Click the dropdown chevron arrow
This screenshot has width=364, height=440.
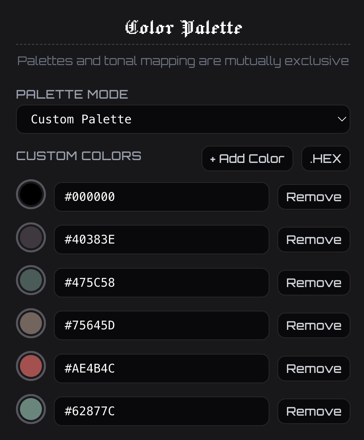[342, 119]
